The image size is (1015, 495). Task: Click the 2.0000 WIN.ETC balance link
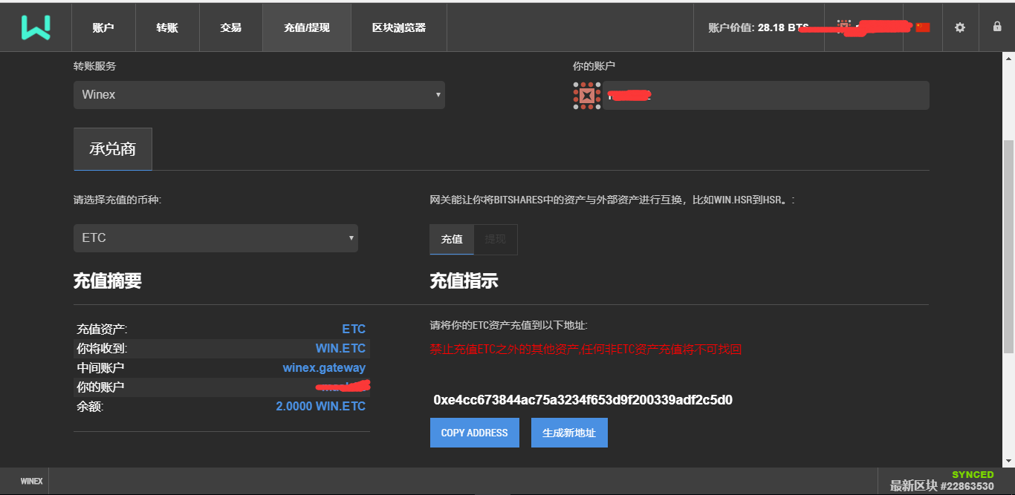[321, 406]
